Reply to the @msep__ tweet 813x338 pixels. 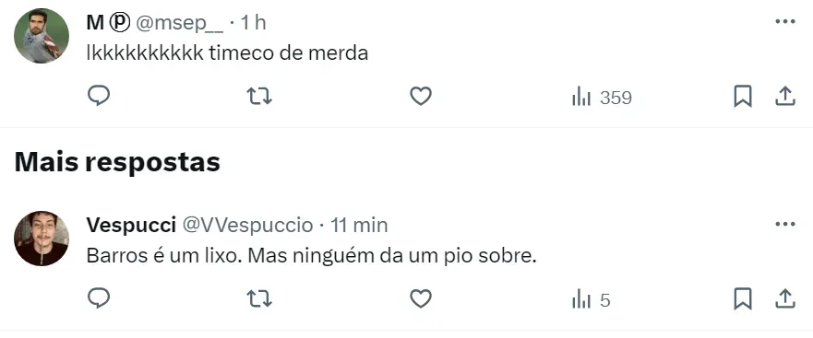99,97
